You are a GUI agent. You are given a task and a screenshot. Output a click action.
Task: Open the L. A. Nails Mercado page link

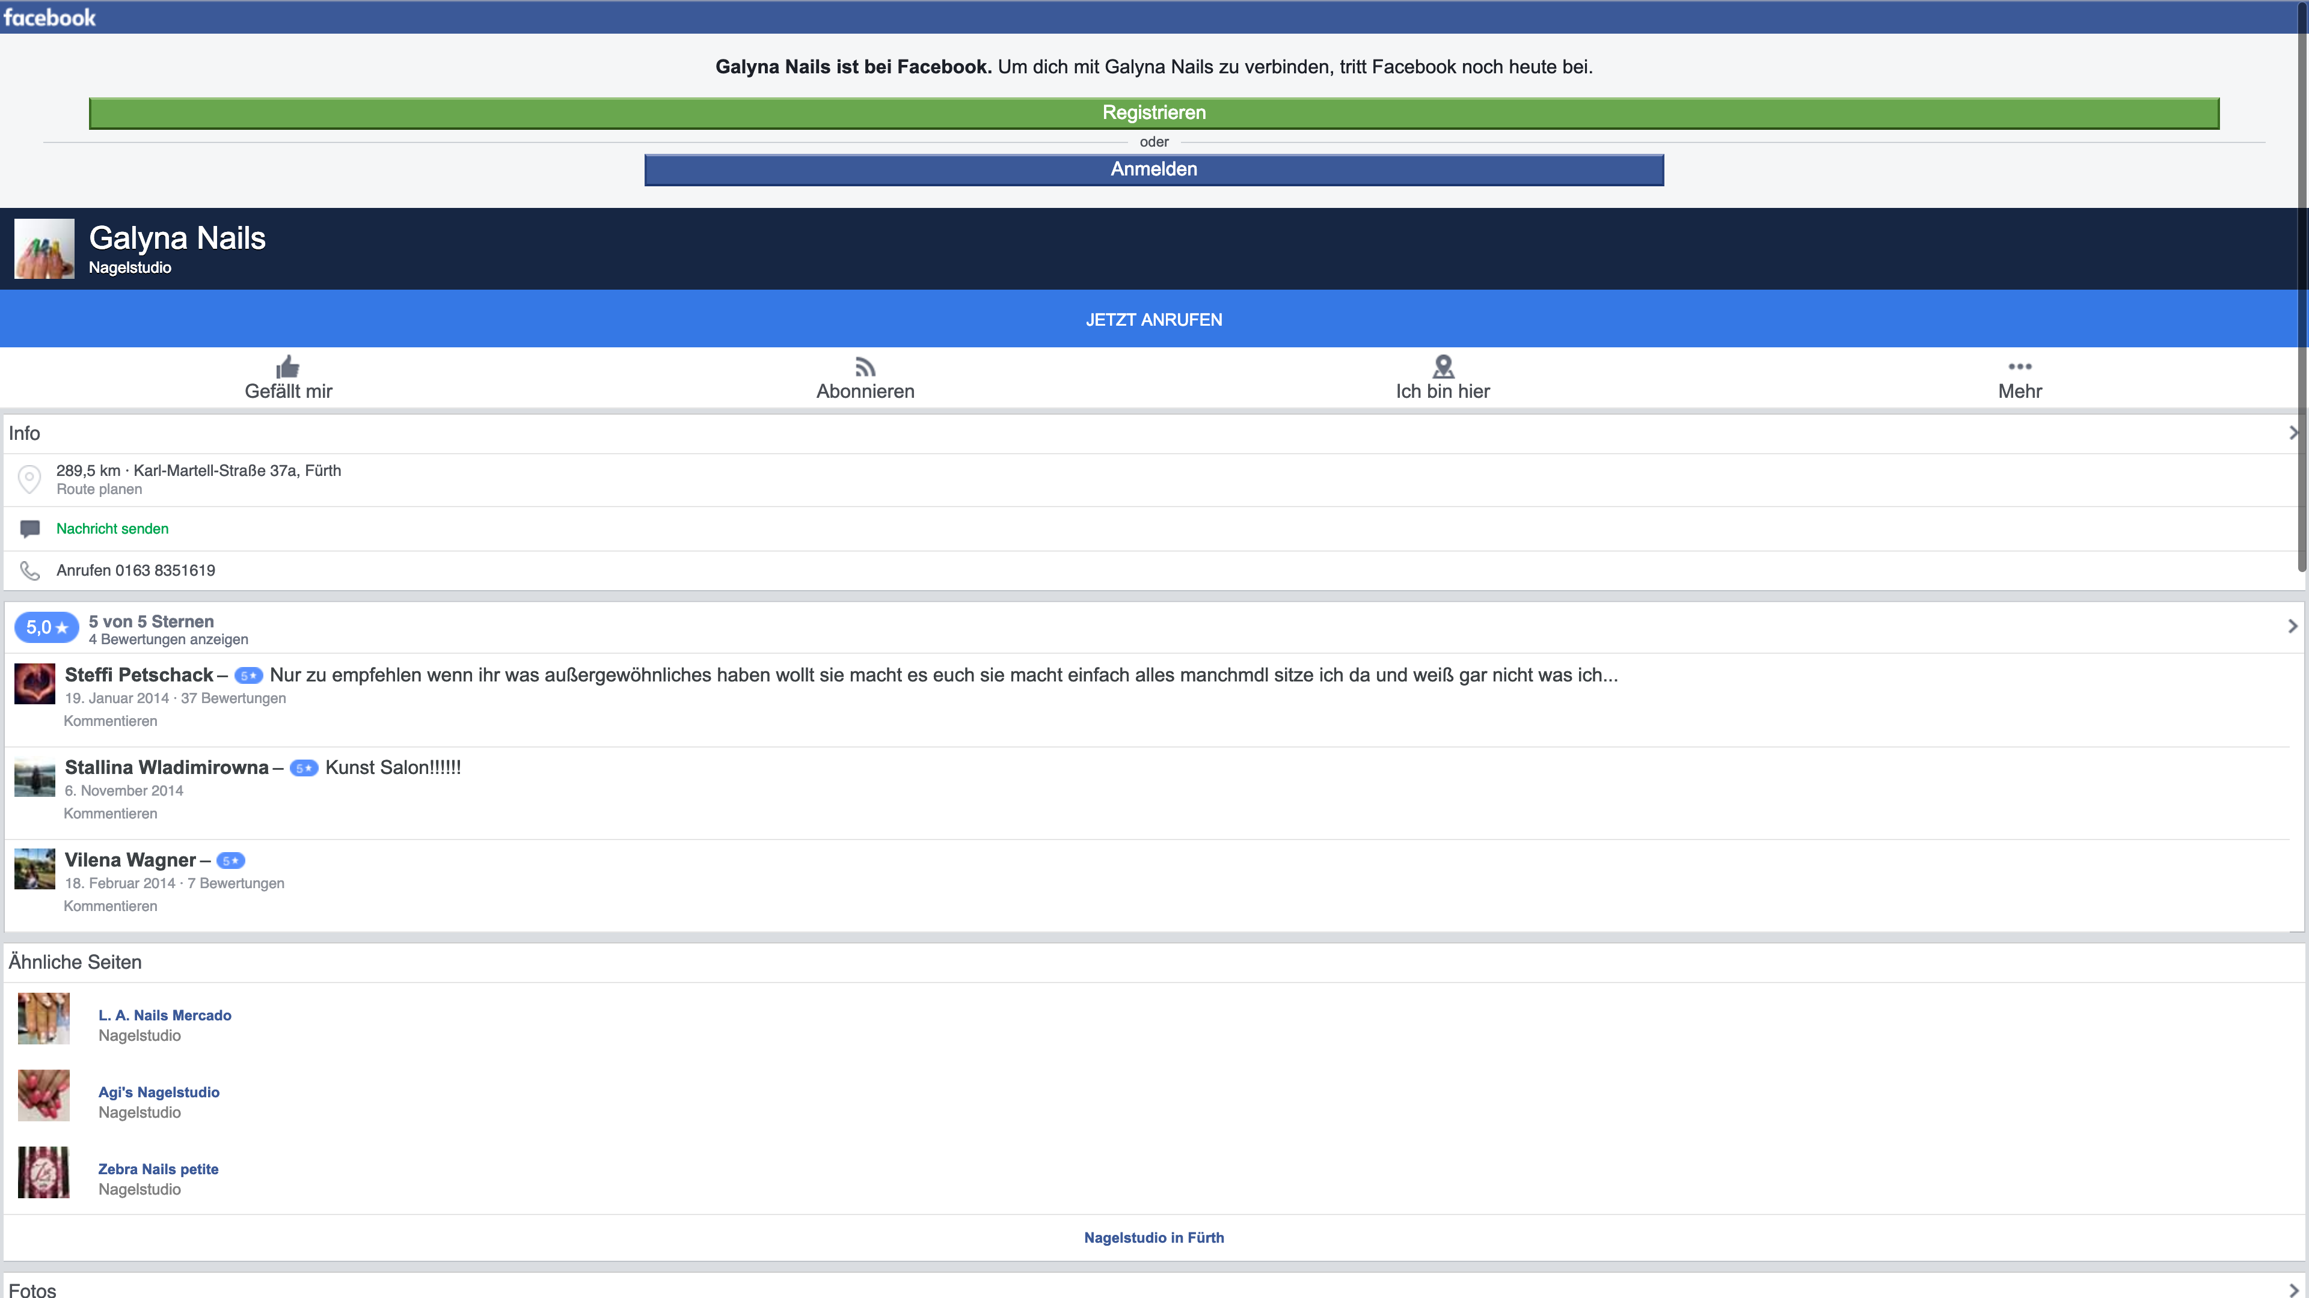point(165,1015)
